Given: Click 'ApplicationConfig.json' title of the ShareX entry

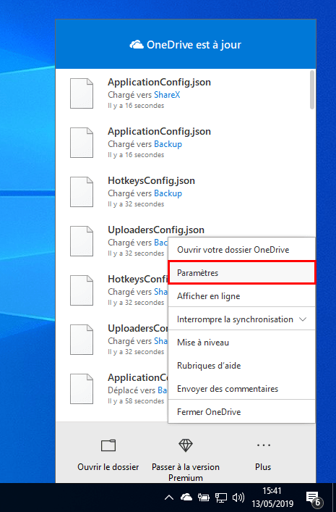Looking at the screenshot, I should (159, 83).
